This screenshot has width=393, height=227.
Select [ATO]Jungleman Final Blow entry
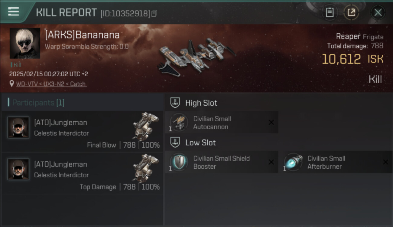click(82, 131)
